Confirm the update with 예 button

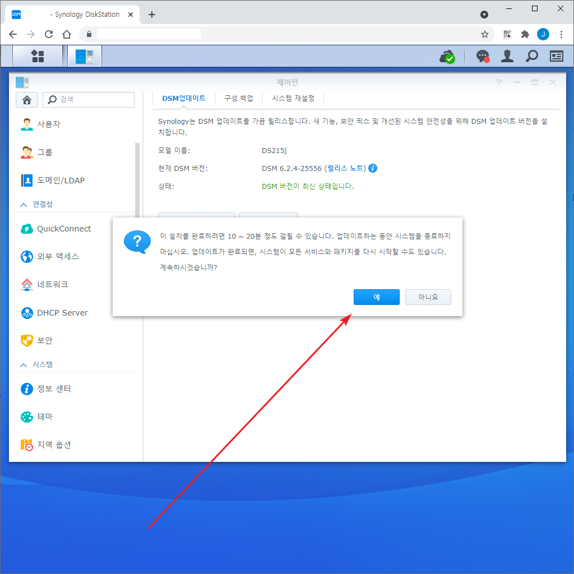[376, 297]
